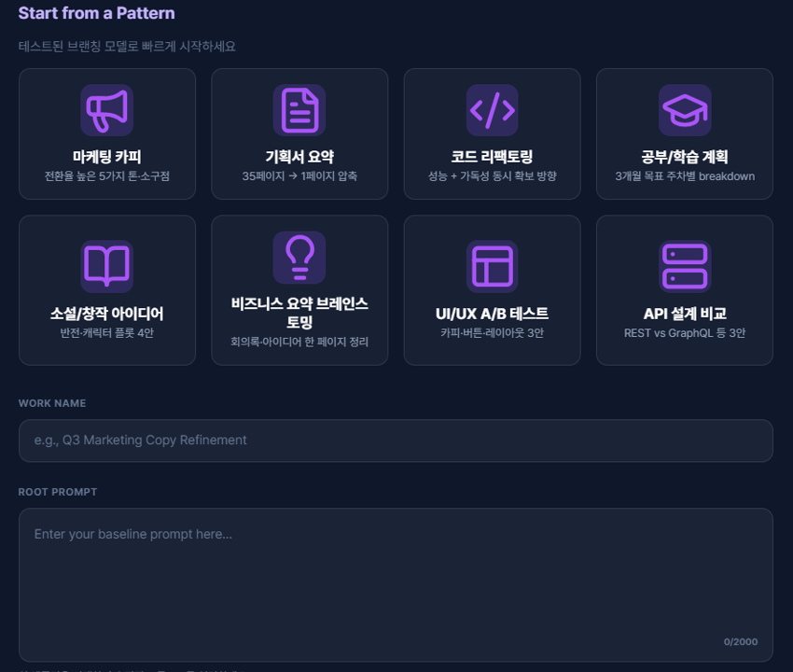
Task: Click the REST vs GraphQL 등 3안 description
Action: click(685, 333)
